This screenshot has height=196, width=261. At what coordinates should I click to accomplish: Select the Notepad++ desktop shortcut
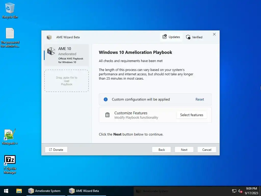point(10,137)
